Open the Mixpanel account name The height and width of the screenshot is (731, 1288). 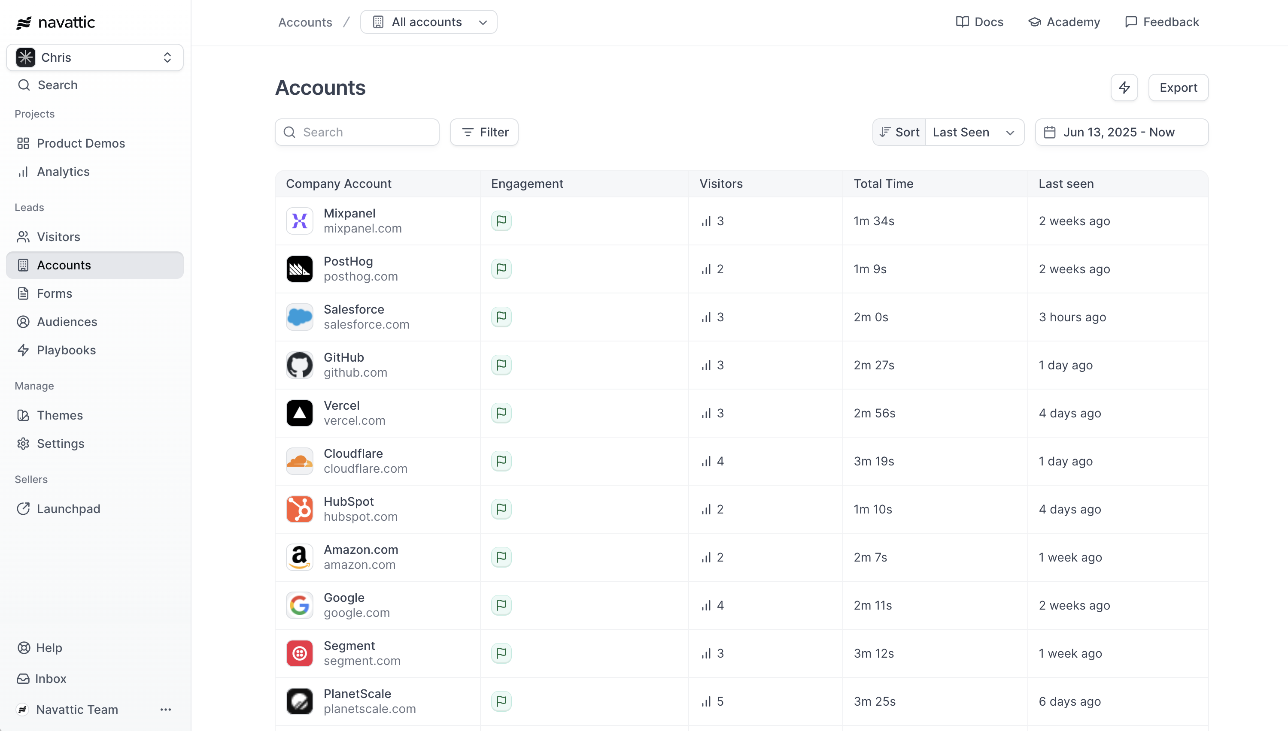coord(349,213)
